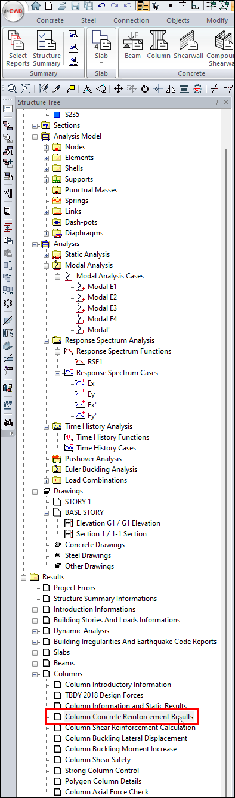
Task: Open Strong Column Control
Action: (x=101, y=771)
